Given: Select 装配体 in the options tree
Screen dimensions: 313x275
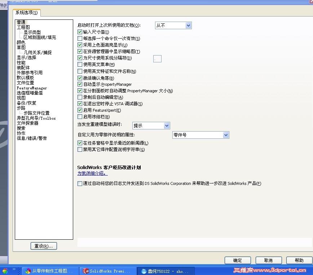Looking at the screenshot, I should 23,68.
